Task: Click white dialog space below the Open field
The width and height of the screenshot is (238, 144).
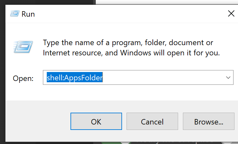Action: pyautogui.click(x=128, y=93)
